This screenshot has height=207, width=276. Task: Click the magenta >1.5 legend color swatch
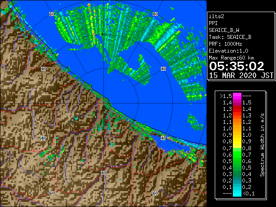click(237, 96)
